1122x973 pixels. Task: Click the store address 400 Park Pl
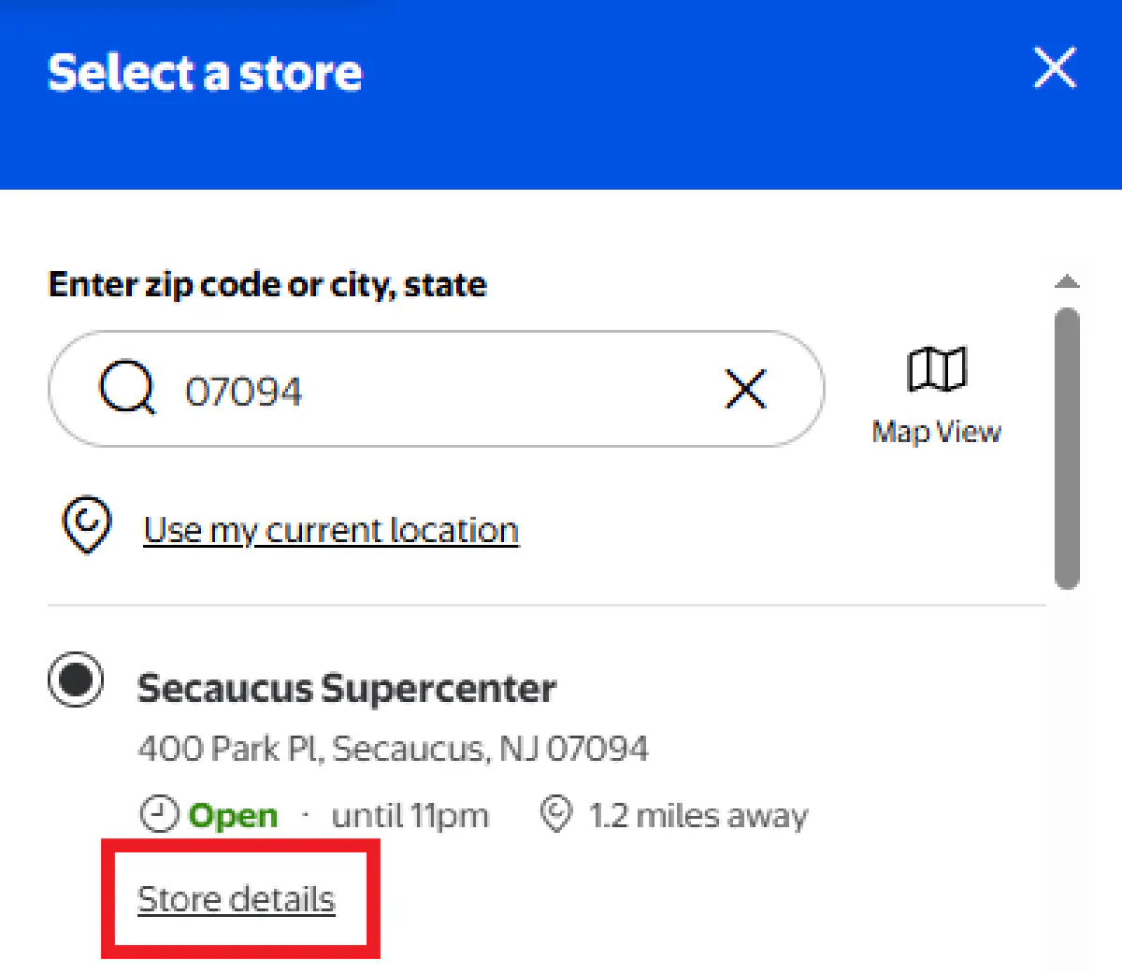393,748
